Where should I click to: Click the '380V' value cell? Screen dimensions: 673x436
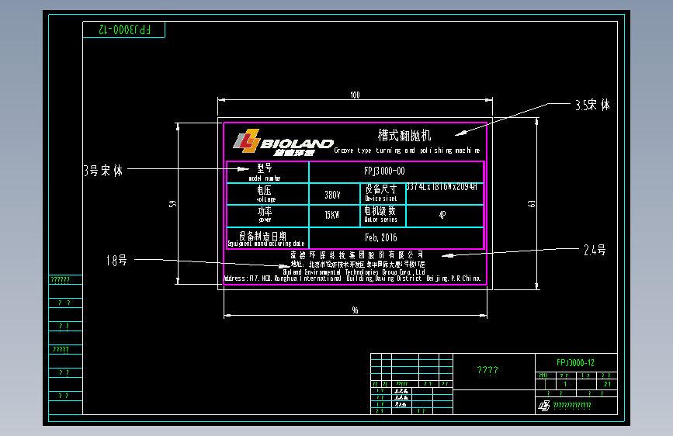pyautogui.click(x=334, y=195)
